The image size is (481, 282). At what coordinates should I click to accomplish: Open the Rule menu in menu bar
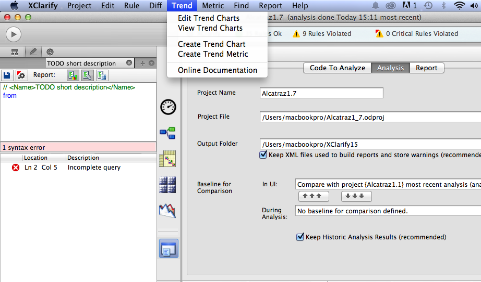tap(131, 6)
